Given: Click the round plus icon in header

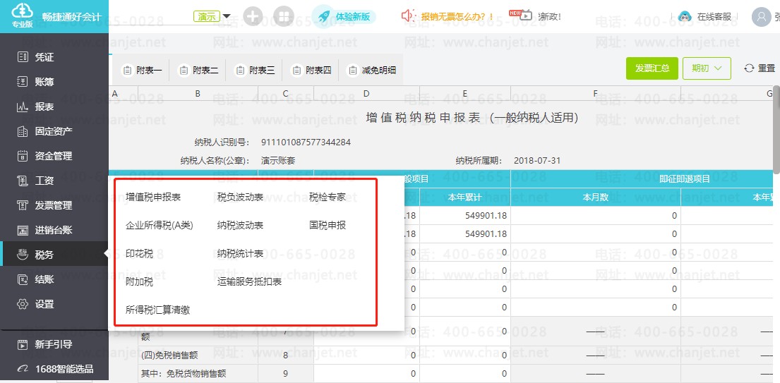Looking at the screenshot, I should pos(253,16).
